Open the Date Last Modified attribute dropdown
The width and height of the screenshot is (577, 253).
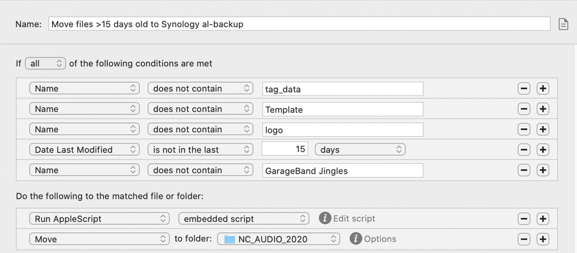[x=84, y=149]
